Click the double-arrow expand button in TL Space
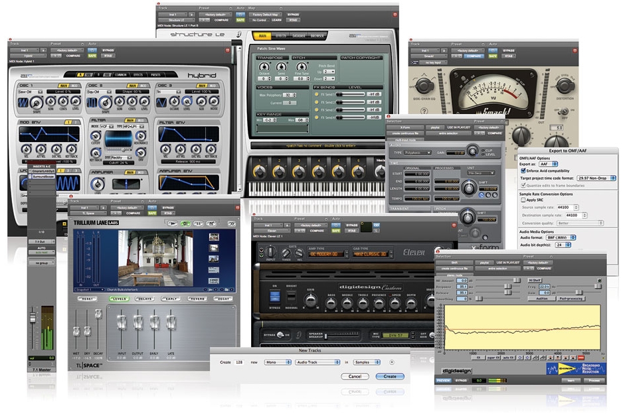 pyautogui.click(x=232, y=224)
